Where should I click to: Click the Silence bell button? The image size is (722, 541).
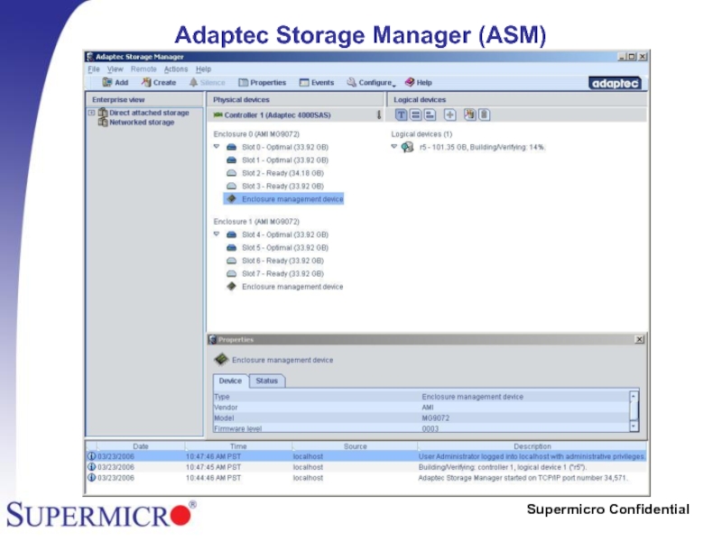click(208, 83)
